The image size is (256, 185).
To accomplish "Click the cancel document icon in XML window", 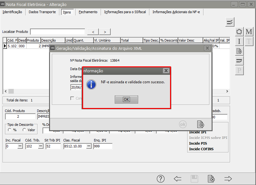I will pos(200,124).
